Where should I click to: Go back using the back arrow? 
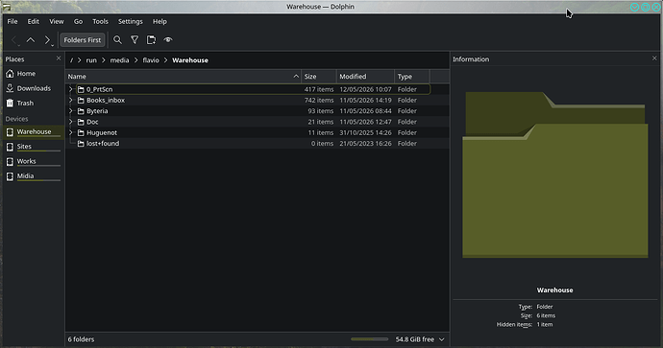14,40
